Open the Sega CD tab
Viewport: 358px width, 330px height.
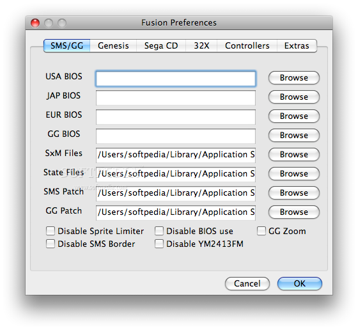pyautogui.click(x=161, y=45)
